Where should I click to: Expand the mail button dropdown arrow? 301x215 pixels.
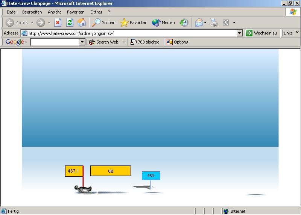coord(205,23)
